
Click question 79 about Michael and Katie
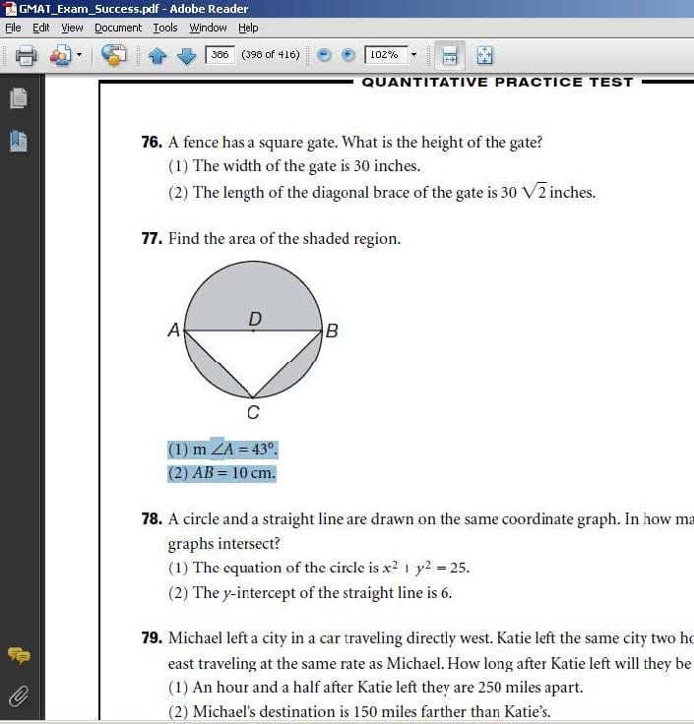[417, 650]
